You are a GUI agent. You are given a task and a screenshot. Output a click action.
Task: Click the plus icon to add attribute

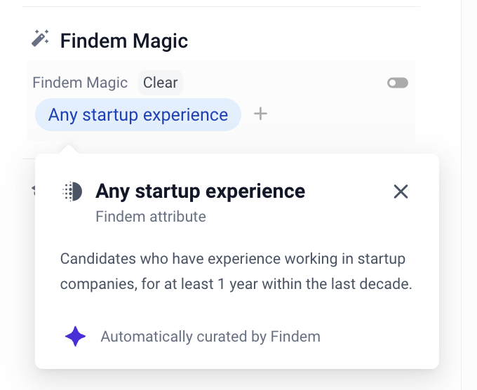click(260, 114)
